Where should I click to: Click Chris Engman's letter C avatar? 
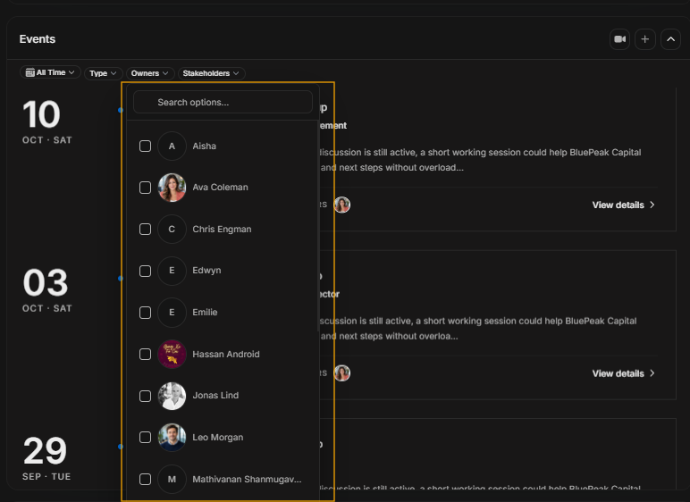click(172, 230)
